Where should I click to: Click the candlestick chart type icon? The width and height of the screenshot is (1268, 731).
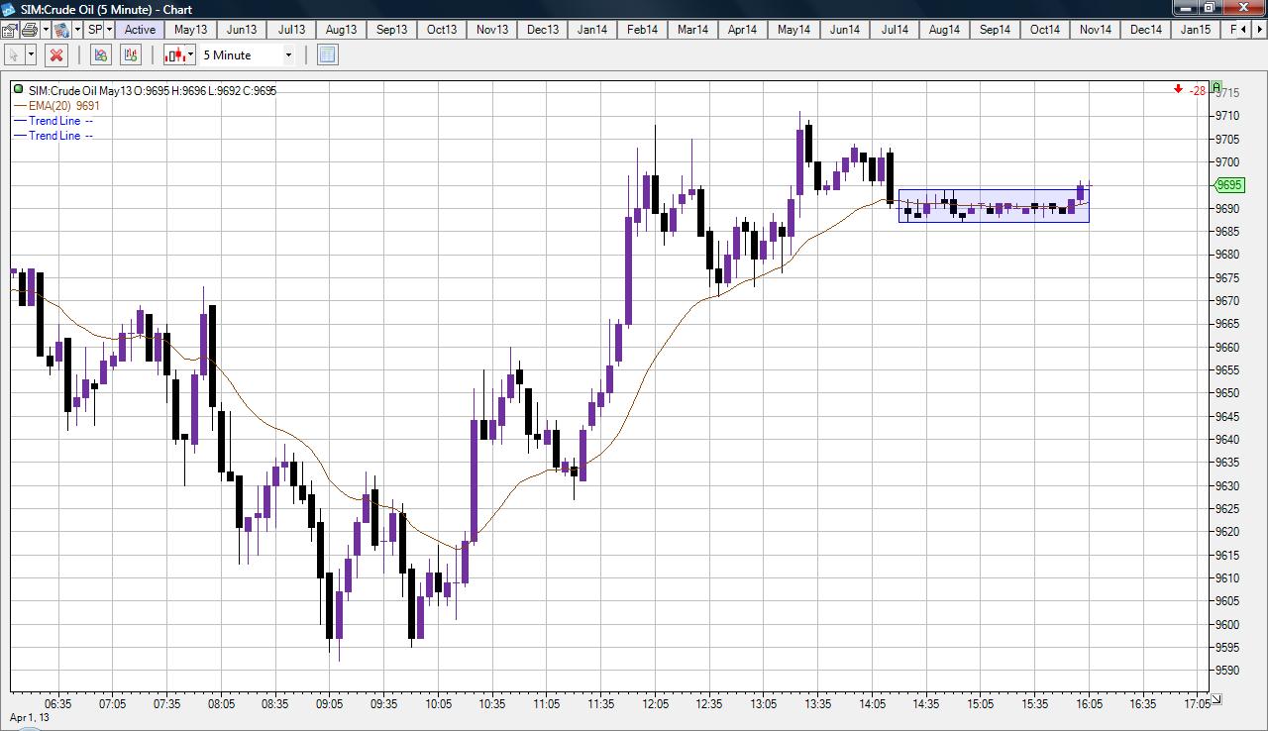176,55
